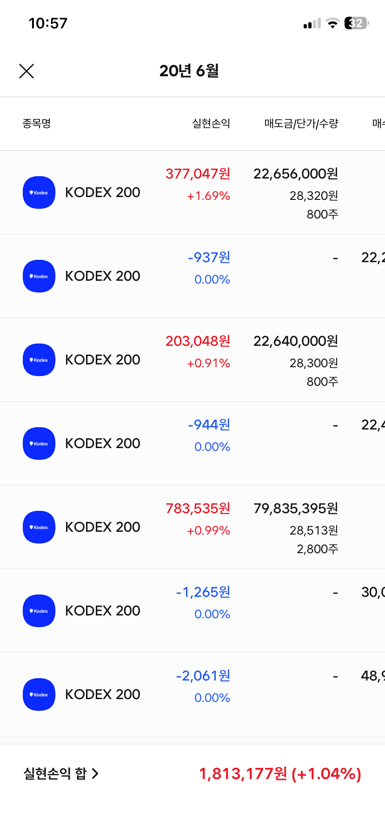
Task: Tap the 79,835,395원 sell amount
Action: pyautogui.click(x=296, y=509)
